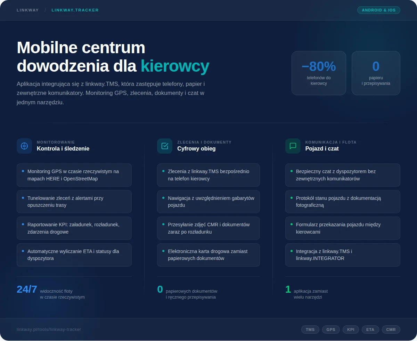
Task: Open the LINKWAY breadcrumb link
Action: (x=28, y=10)
